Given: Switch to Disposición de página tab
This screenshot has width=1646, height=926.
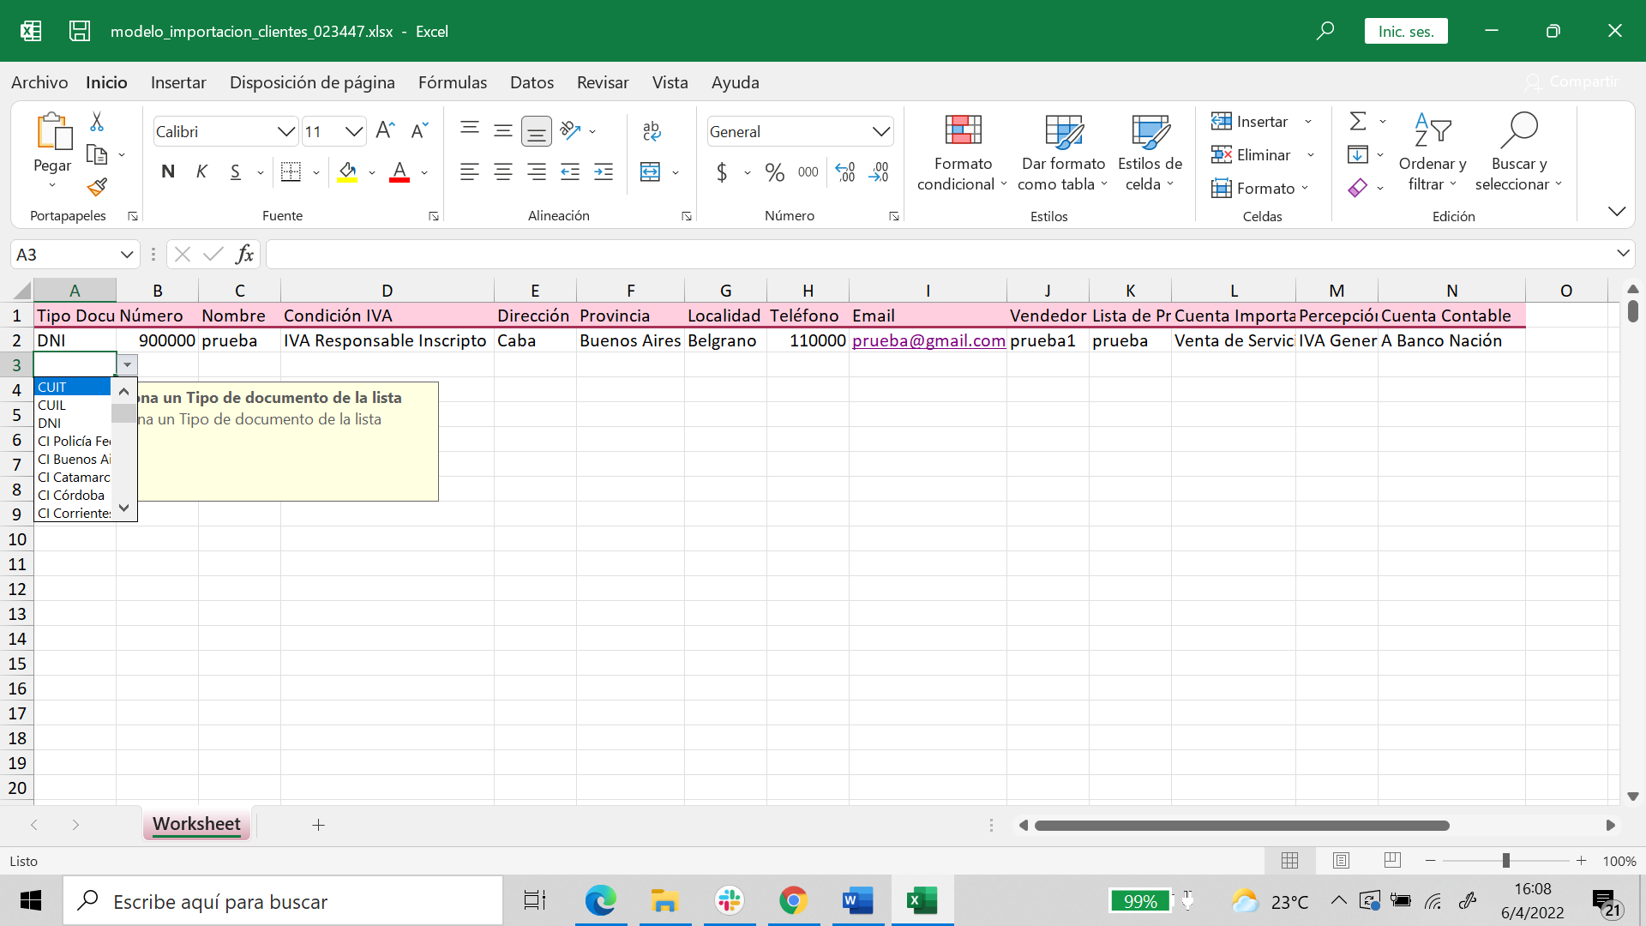Looking at the screenshot, I should coord(312,82).
